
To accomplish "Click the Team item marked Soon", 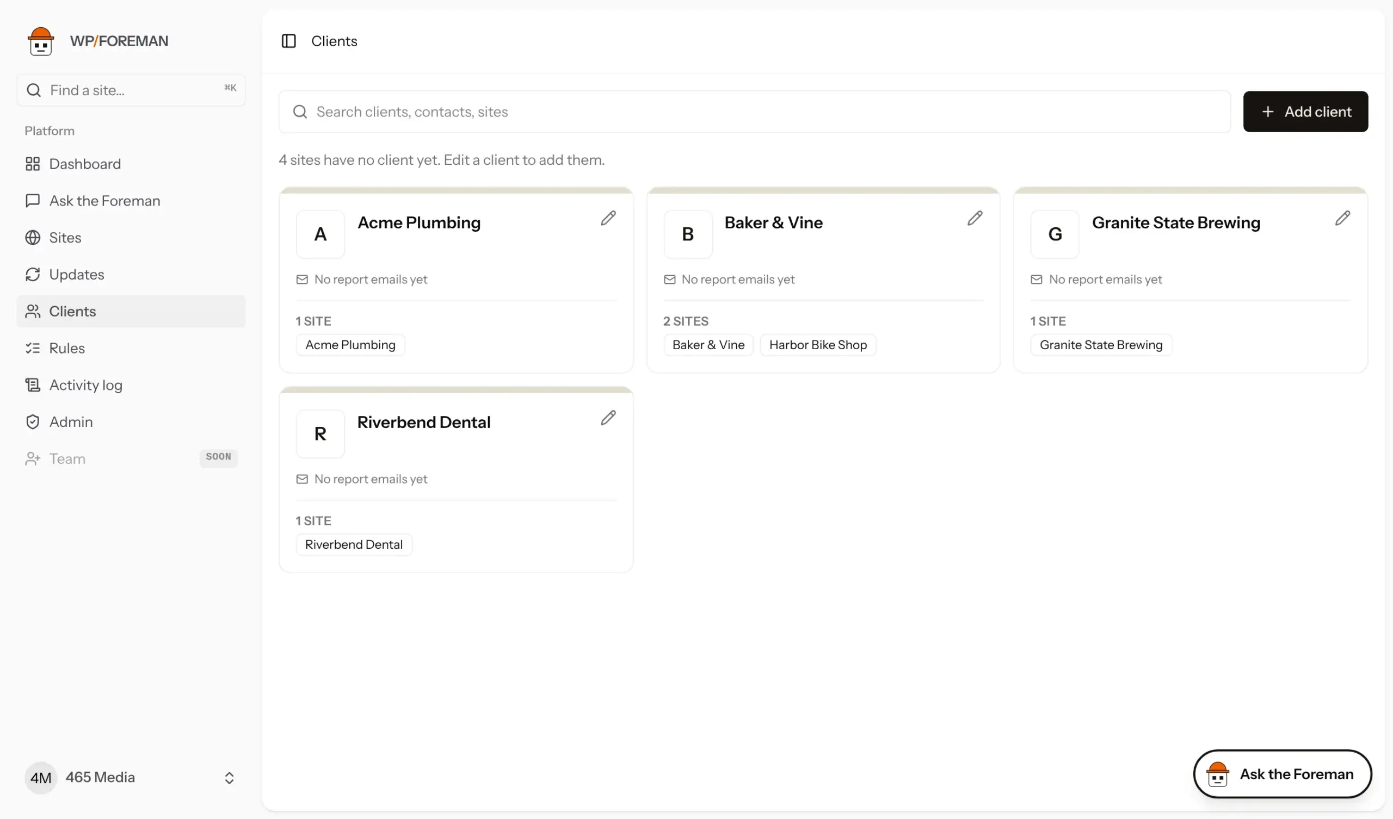I will pyautogui.click(x=131, y=458).
